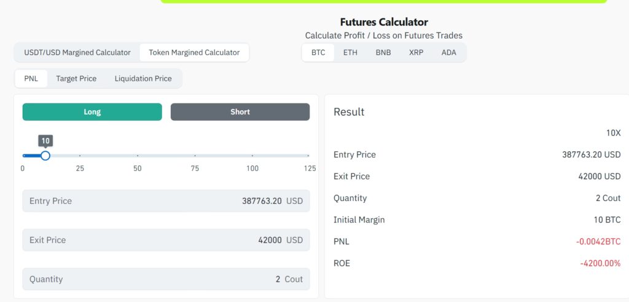Viewport: 629px width, 302px height.
Task: Click the Exit Price input field
Action: click(x=166, y=240)
